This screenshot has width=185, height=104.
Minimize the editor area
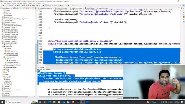(179, 8)
